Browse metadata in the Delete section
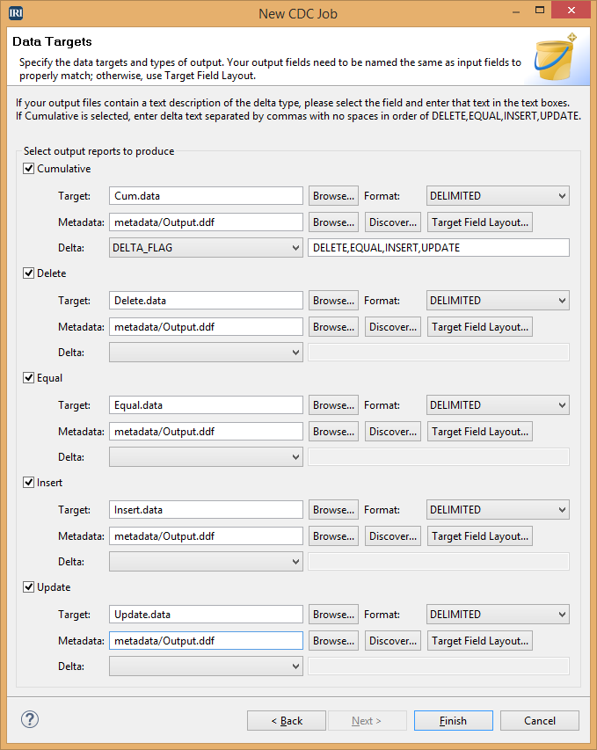The image size is (597, 750). (333, 327)
